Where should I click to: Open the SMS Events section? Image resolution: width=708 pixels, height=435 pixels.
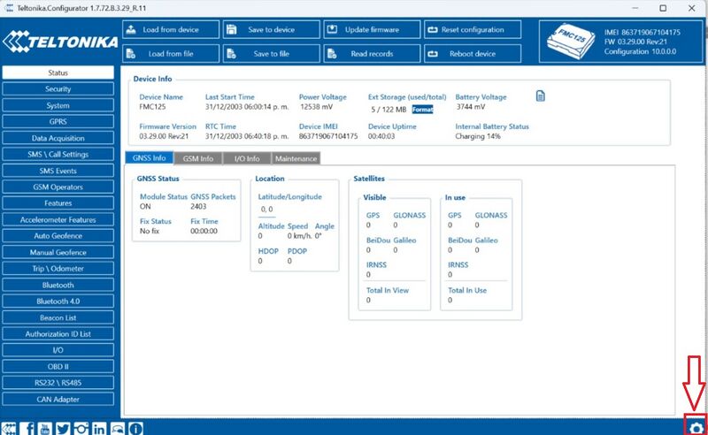pyautogui.click(x=58, y=171)
